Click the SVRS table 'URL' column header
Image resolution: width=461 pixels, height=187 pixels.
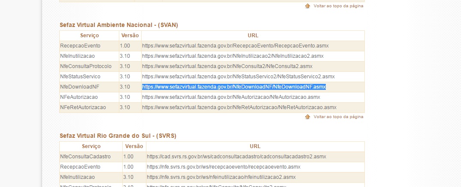[255, 146]
